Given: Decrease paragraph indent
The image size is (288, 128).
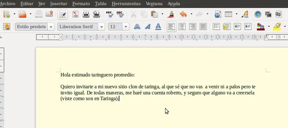Looking at the screenshot, I should click(x=237, y=27).
